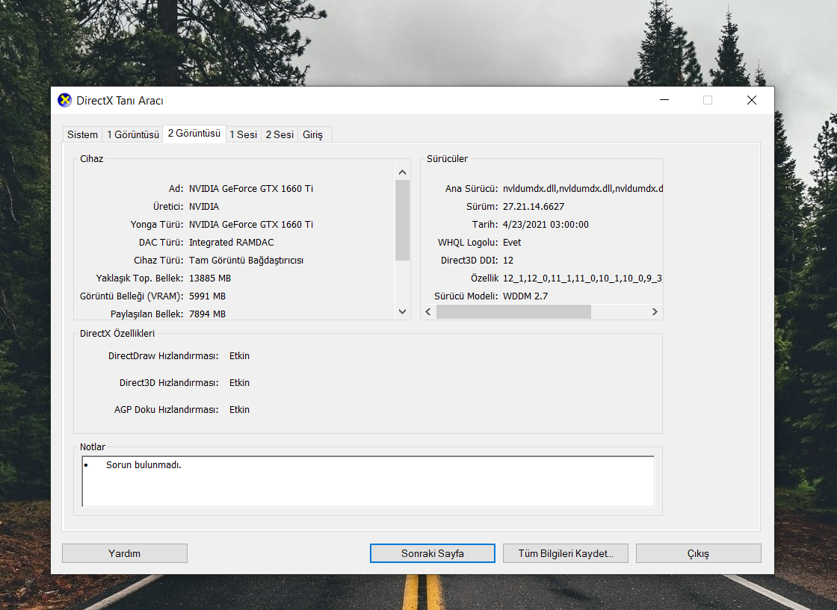Switch to the 1 Görüntüsü tab

(x=133, y=134)
